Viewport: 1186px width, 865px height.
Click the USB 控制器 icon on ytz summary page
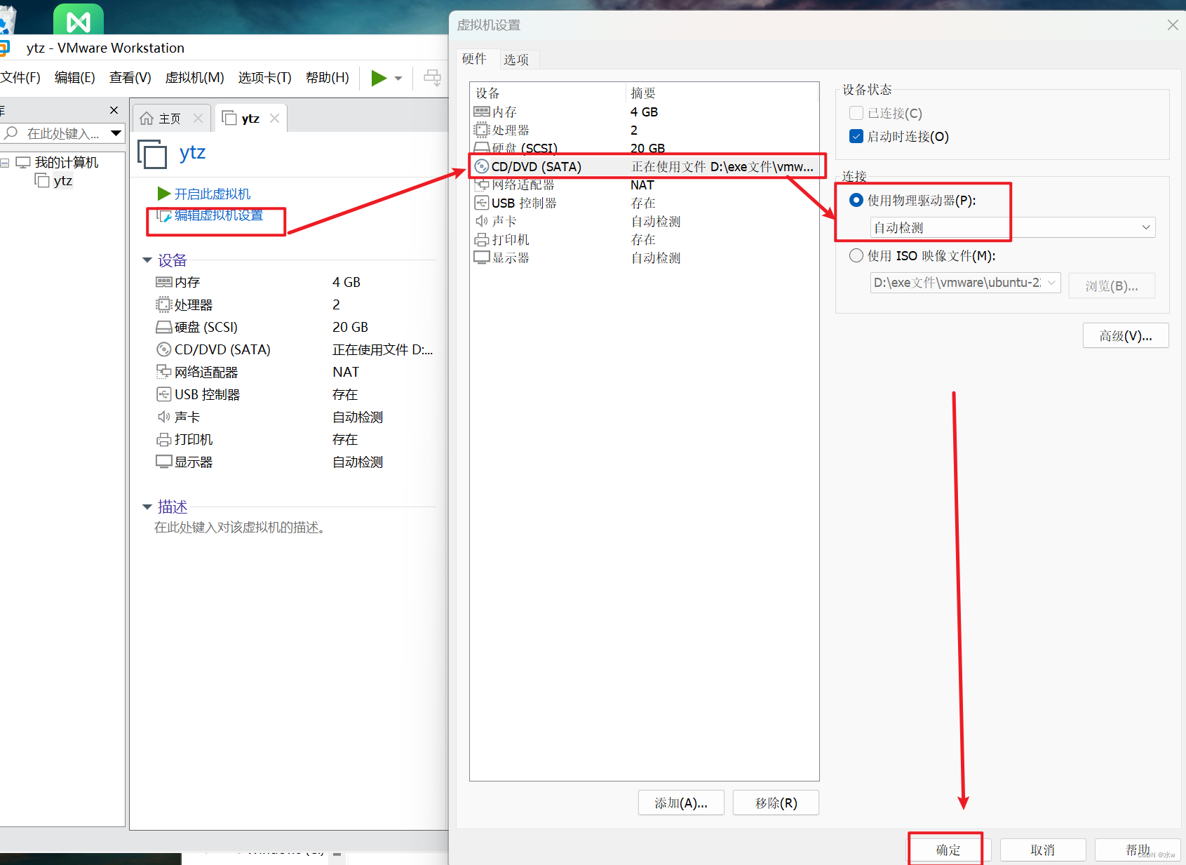pyautogui.click(x=163, y=394)
